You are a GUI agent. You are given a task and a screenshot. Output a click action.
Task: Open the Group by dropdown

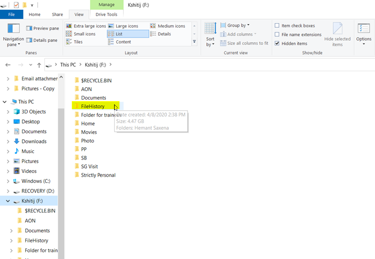click(x=235, y=25)
